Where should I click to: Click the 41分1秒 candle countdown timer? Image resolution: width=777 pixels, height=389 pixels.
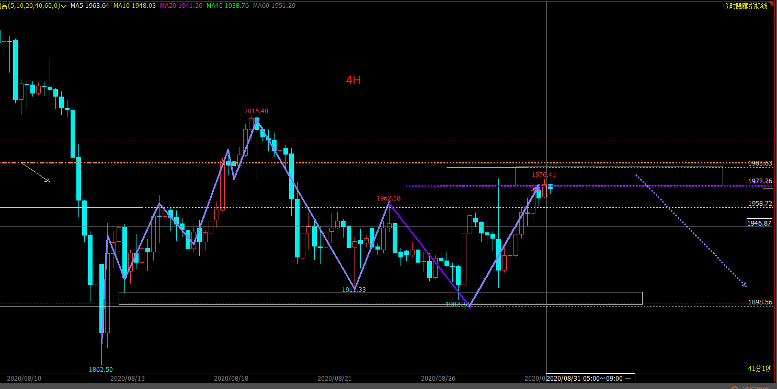click(x=760, y=369)
